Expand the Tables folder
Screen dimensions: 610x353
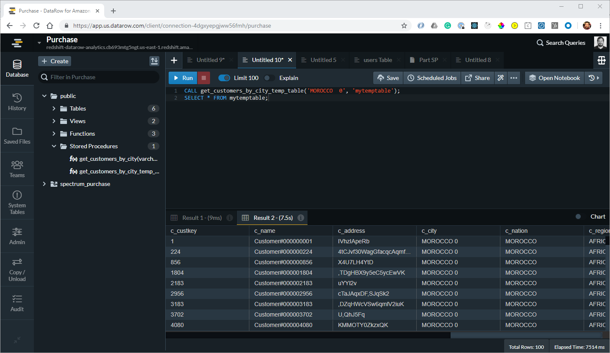point(53,108)
